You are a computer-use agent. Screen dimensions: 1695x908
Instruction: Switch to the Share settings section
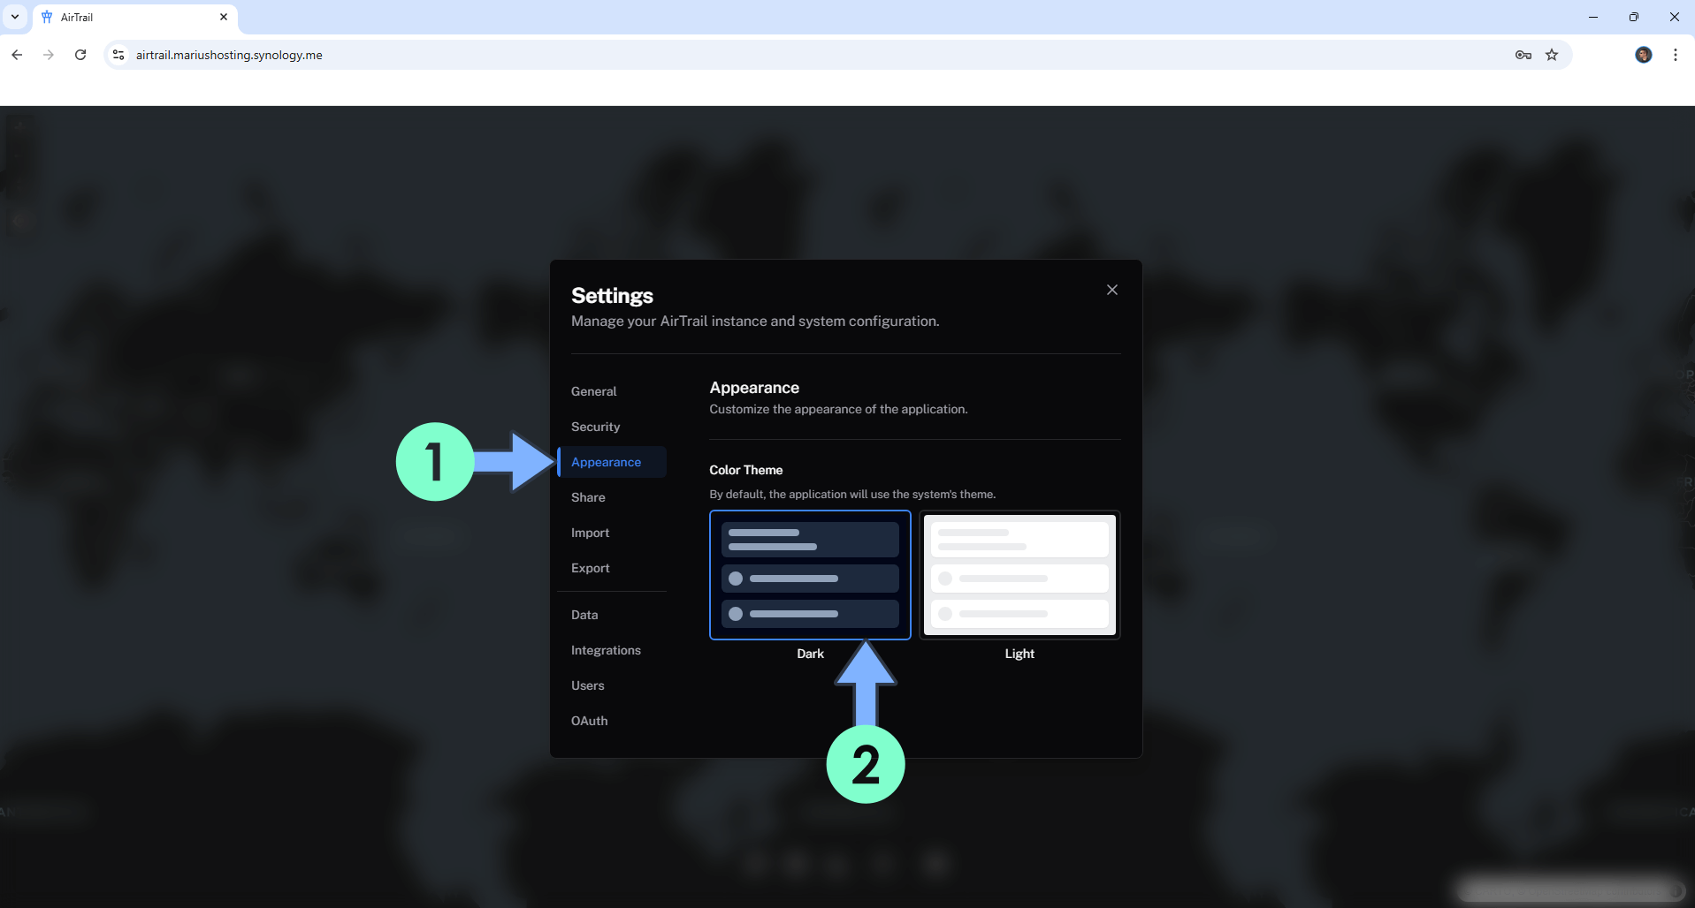click(588, 497)
